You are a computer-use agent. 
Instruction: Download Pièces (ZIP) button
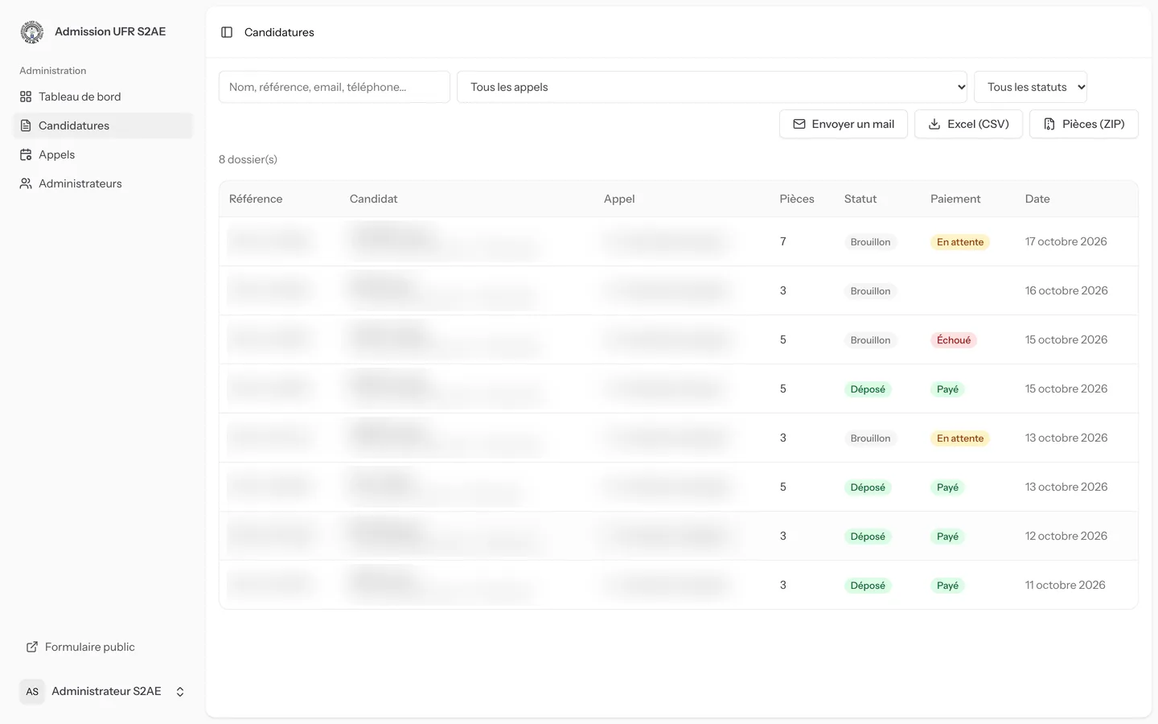(x=1084, y=124)
